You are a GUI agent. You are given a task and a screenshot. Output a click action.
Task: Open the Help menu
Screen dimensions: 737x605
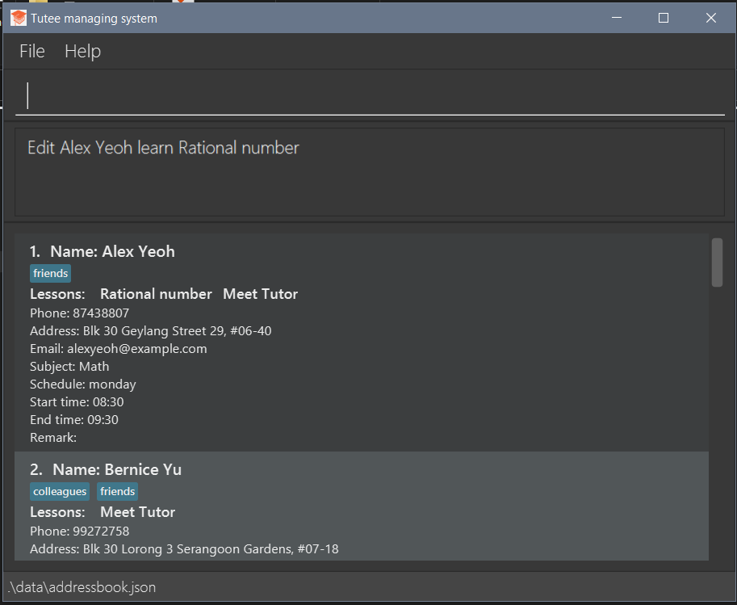point(82,52)
